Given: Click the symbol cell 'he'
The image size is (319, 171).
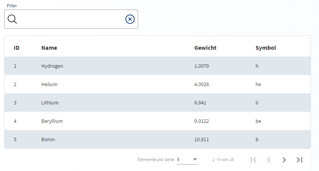Looking at the screenshot, I should pos(258,84).
